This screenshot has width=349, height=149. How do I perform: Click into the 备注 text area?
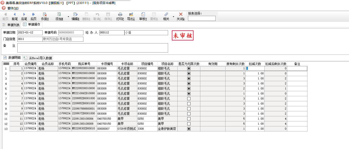point(92,48)
